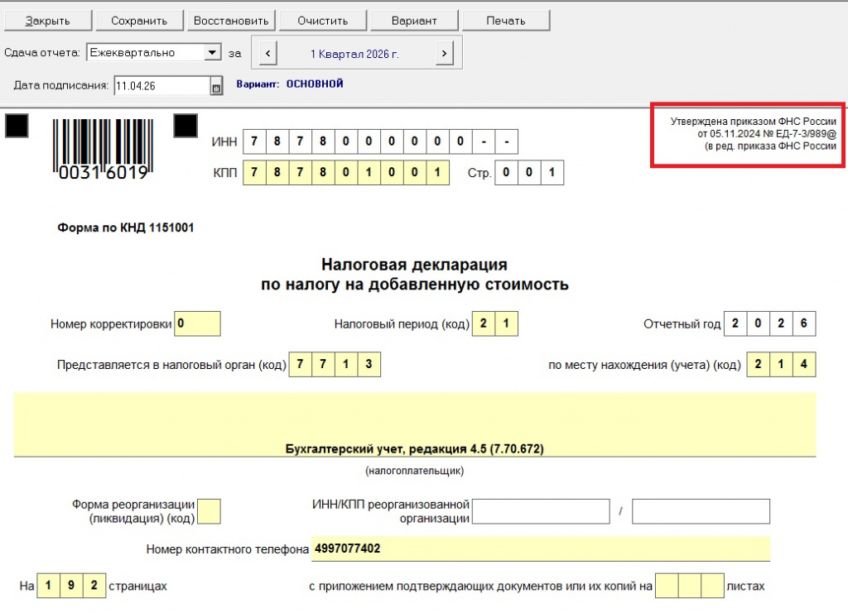Click the 1 Квартал 2026 г. period label
848x613 pixels.
point(354,54)
